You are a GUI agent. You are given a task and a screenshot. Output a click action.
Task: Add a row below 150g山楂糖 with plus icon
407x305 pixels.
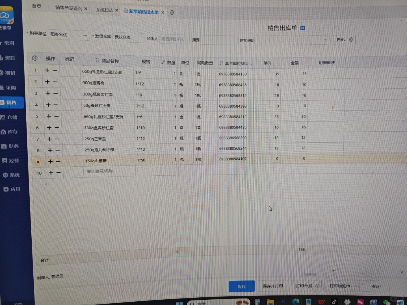(50, 162)
